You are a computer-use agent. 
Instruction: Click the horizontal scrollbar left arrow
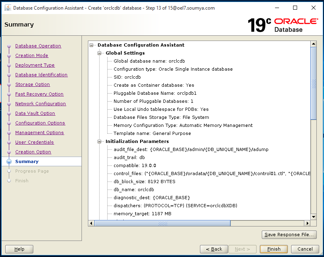(91, 223)
